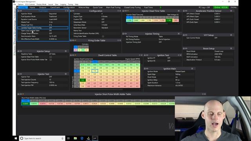This screenshot has width=251, height=141.
Task: Click the pin icon of Accelerator Position Sensor panel
Action: pos(184,11)
